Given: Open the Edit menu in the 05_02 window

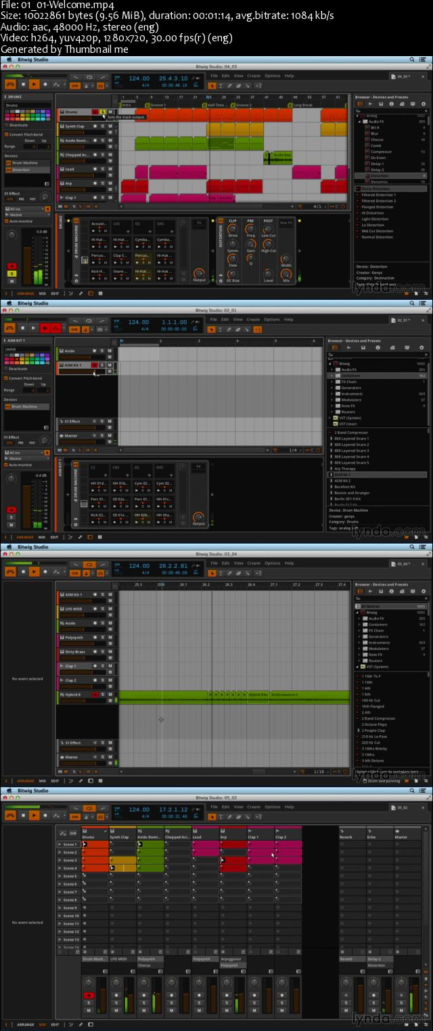Looking at the screenshot, I should [x=225, y=806].
